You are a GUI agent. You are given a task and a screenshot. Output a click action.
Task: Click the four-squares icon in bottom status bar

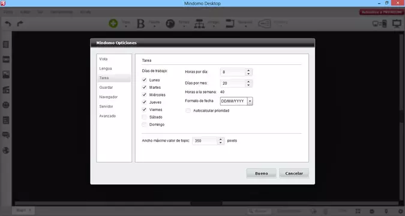click(358, 211)
